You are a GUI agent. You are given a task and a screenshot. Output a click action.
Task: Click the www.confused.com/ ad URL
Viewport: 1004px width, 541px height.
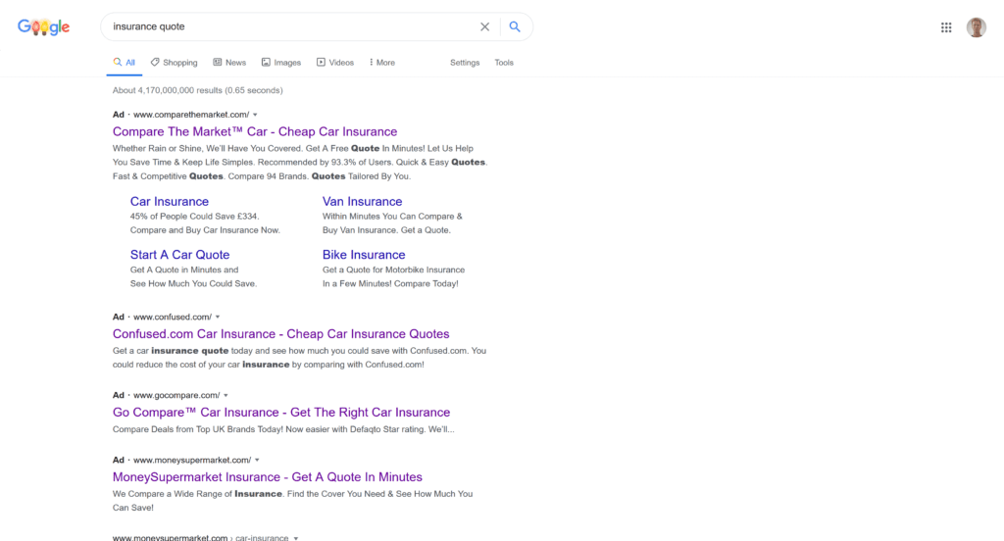[173, 317]
